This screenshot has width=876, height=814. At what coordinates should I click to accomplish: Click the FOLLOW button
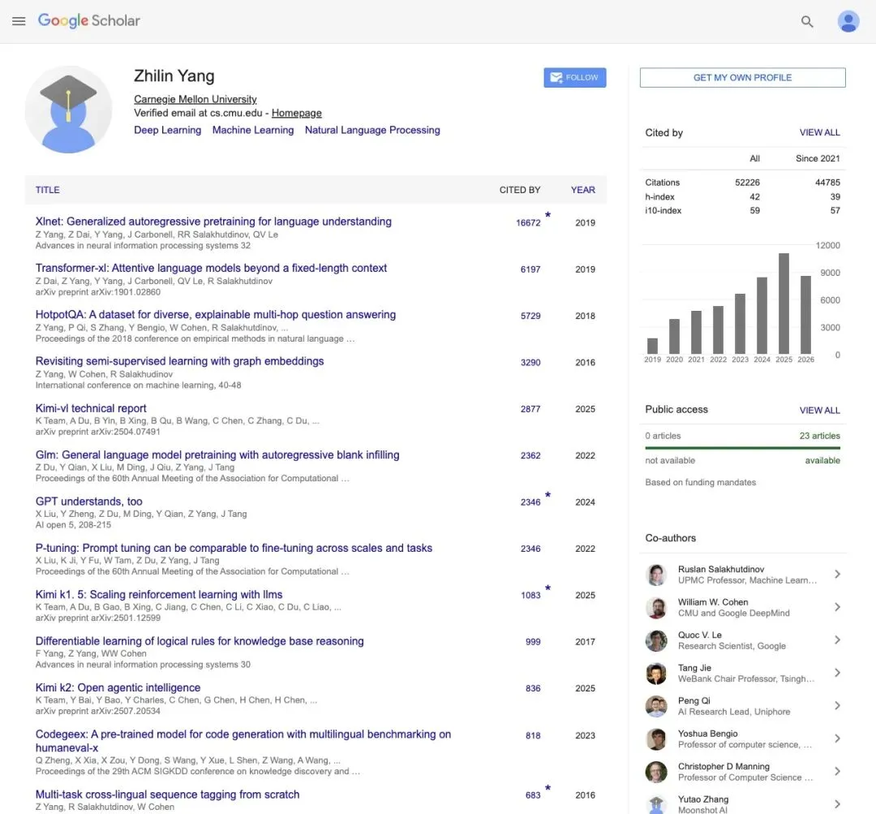pos(574,78)
